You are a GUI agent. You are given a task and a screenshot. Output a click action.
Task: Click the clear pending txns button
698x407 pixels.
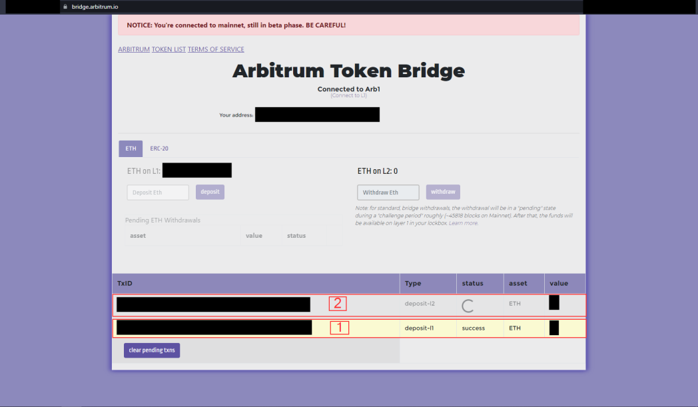pos(152,350)
